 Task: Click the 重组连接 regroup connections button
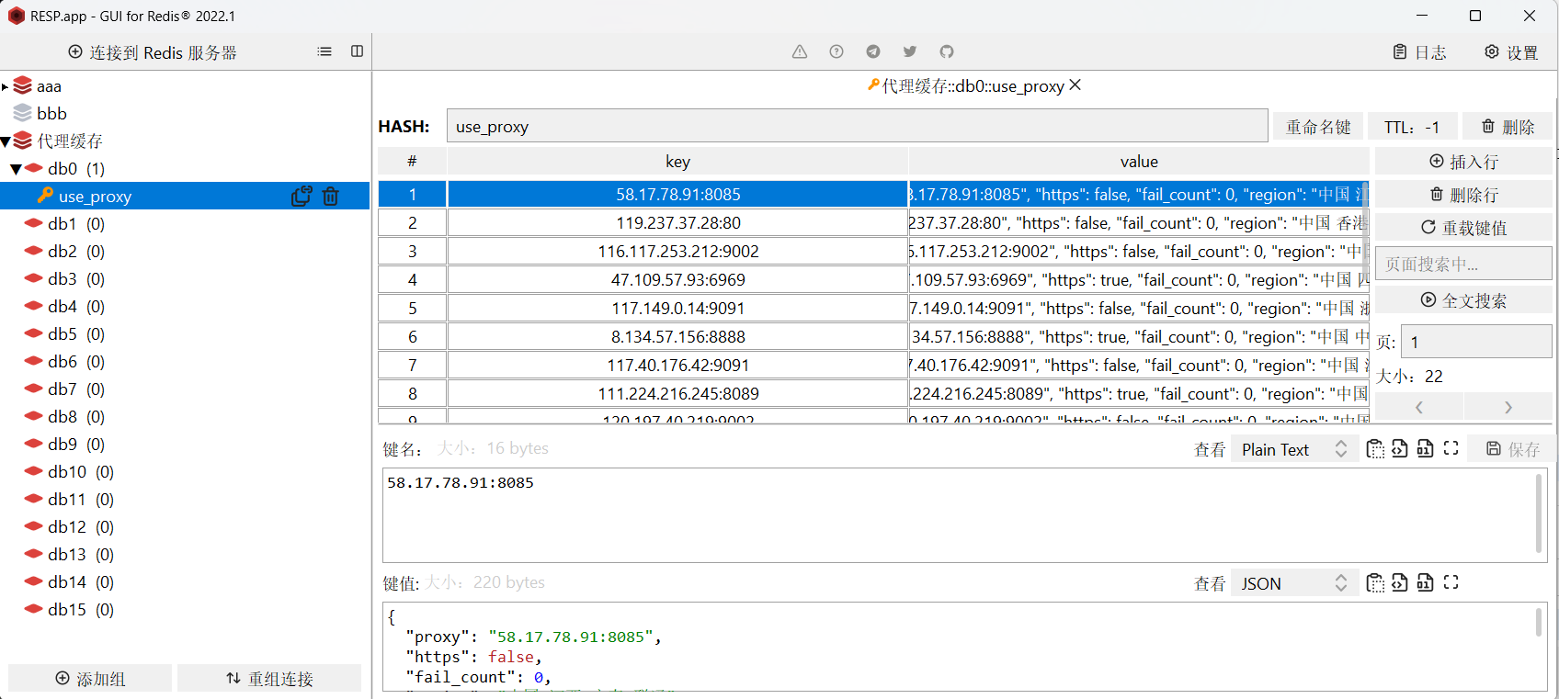[269, 679]
